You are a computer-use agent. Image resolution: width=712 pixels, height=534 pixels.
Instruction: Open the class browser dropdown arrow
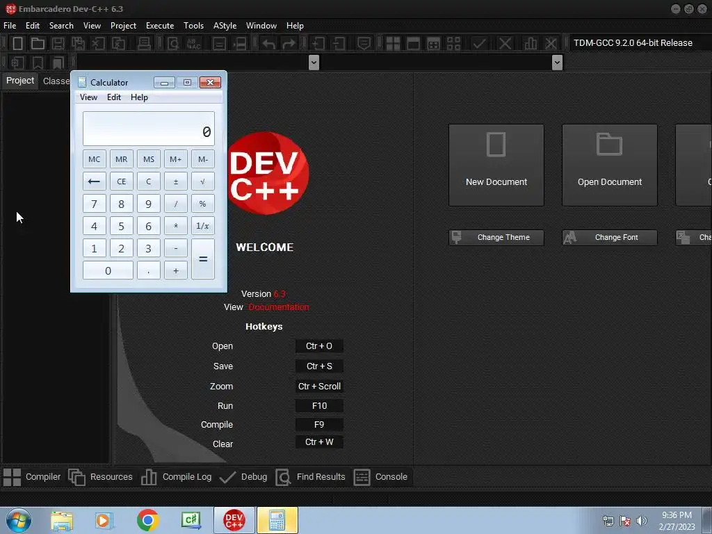point(314,62)
